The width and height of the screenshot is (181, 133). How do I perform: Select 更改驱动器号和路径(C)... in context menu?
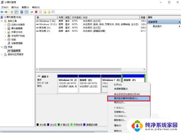click(129, 98)
